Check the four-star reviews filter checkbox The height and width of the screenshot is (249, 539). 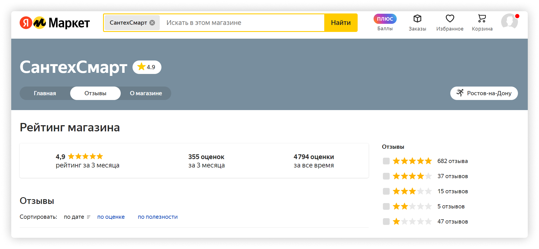[x=386, y=176]
